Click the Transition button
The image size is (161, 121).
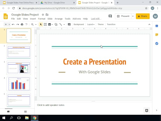tap(111, 24)
